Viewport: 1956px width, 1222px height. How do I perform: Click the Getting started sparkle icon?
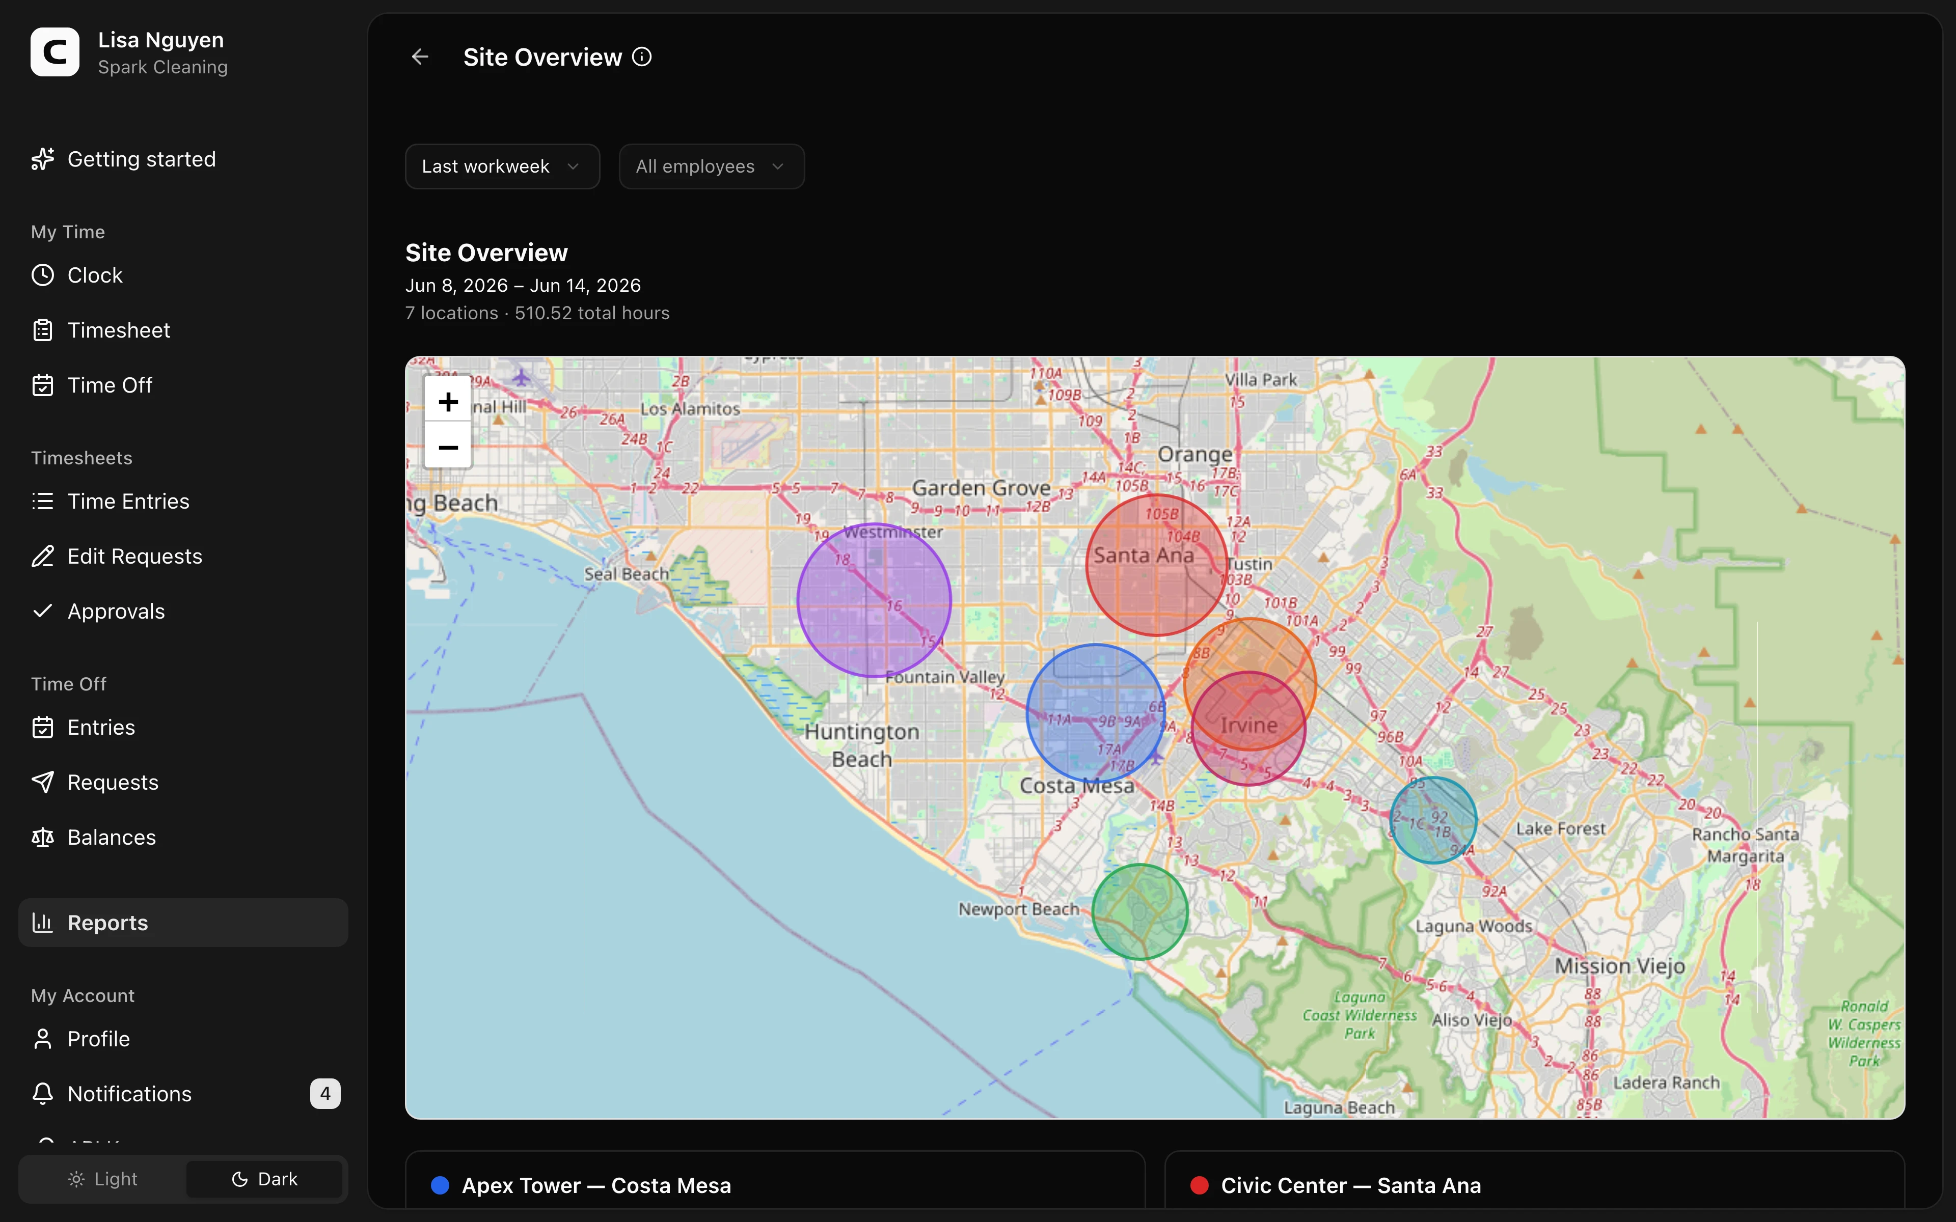point(43,159)
